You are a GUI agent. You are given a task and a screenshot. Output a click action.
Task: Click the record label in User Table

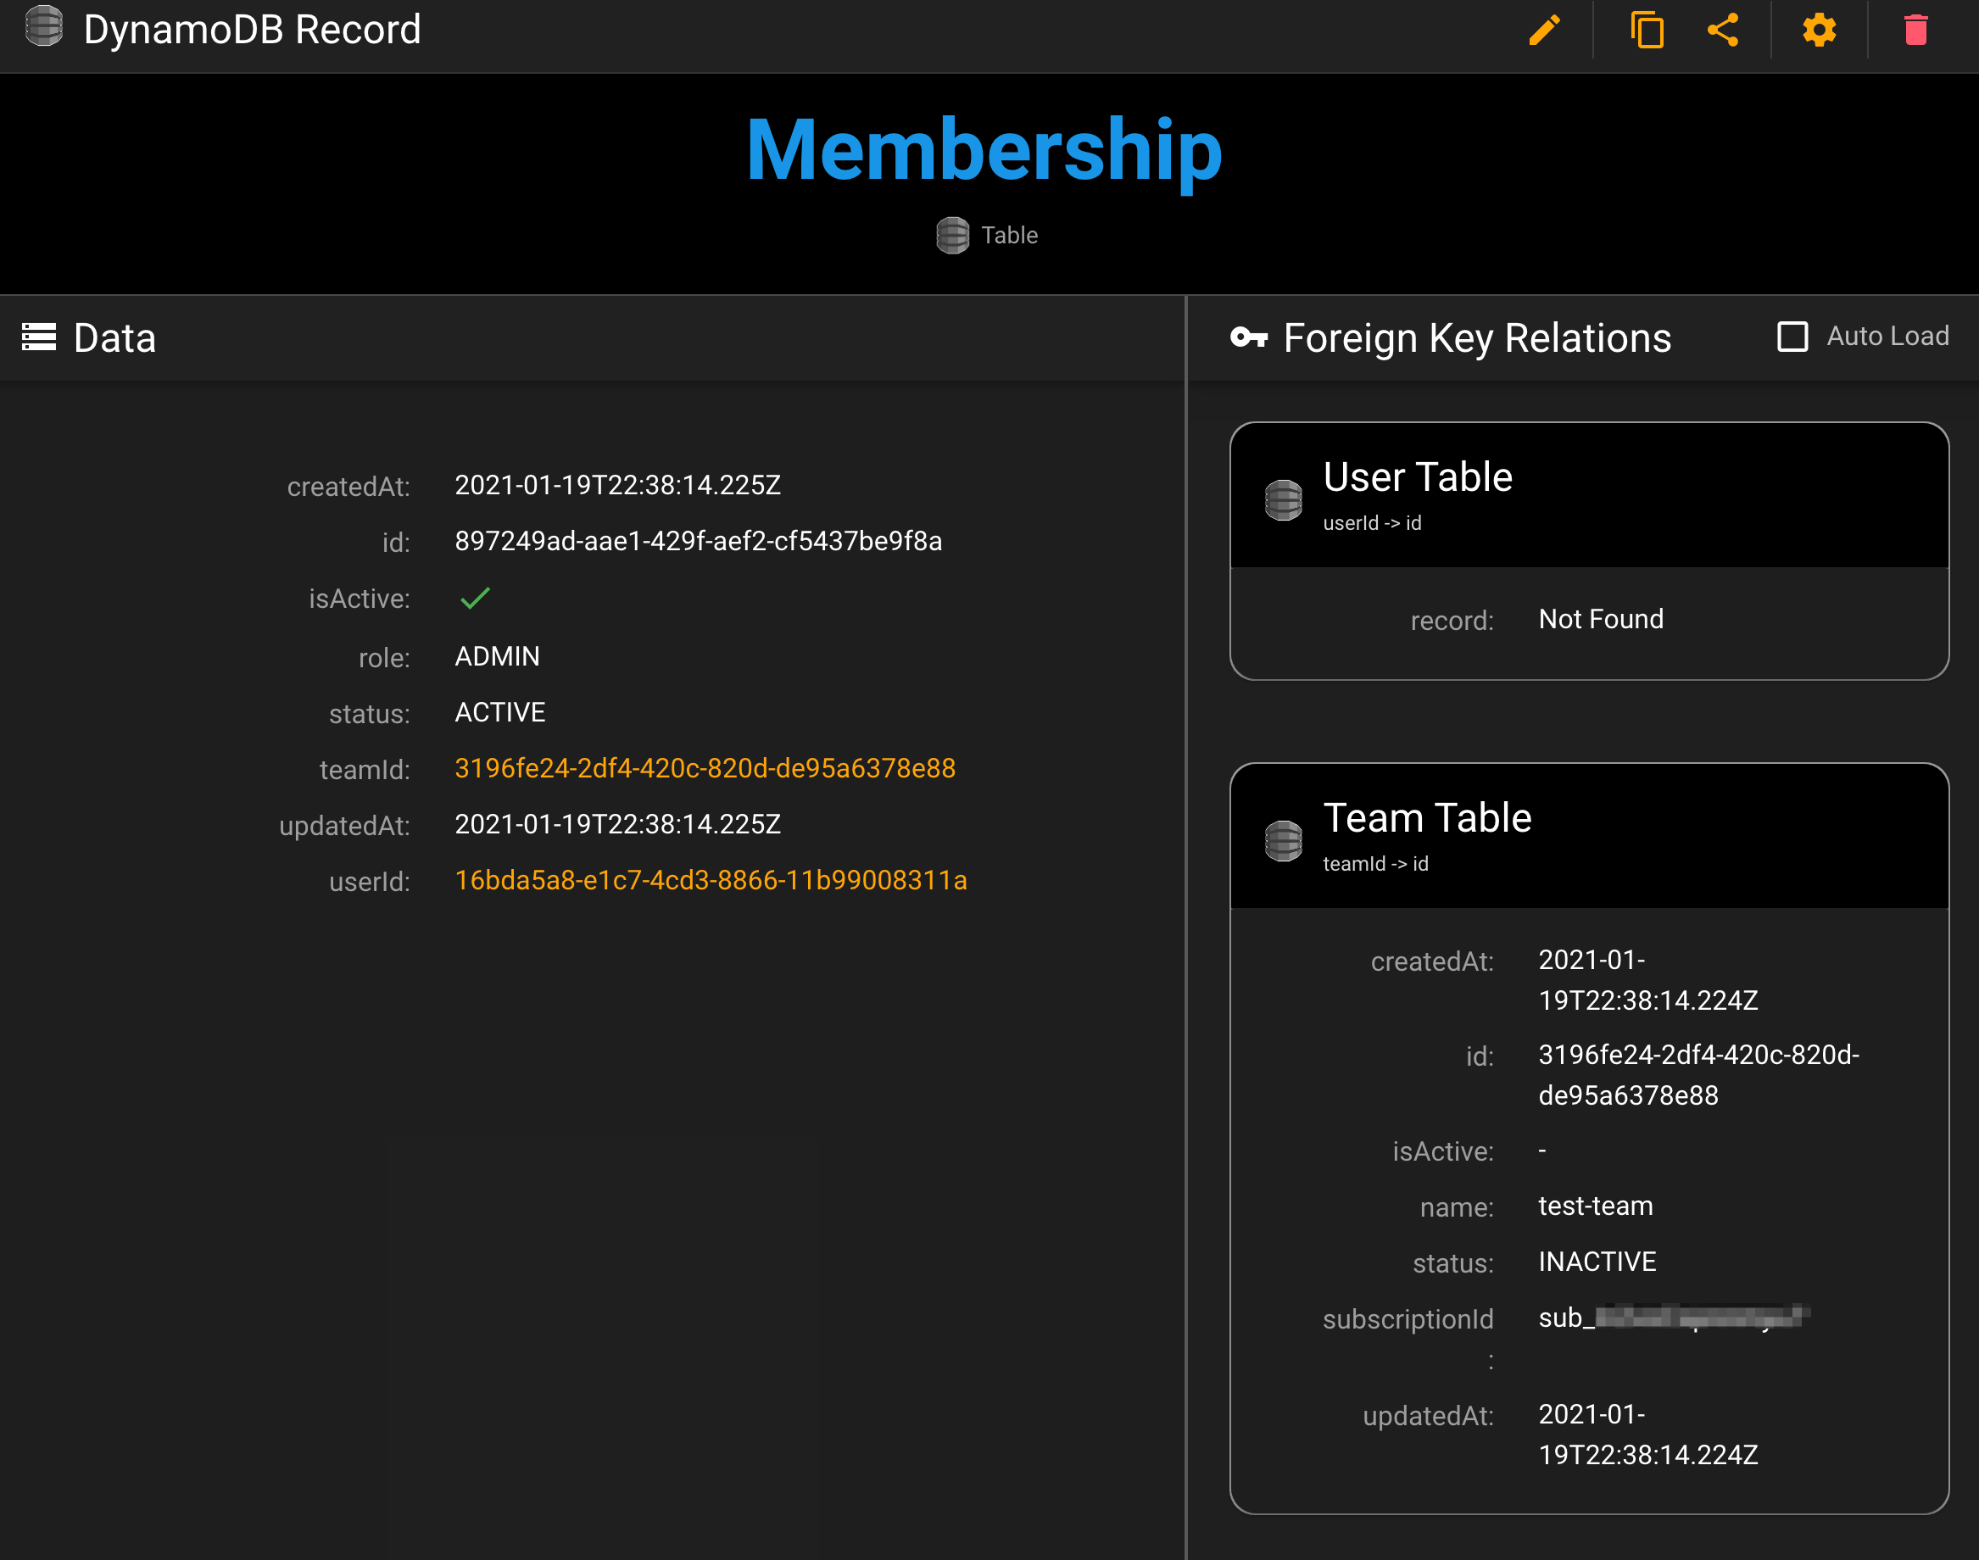(1451, 621)
